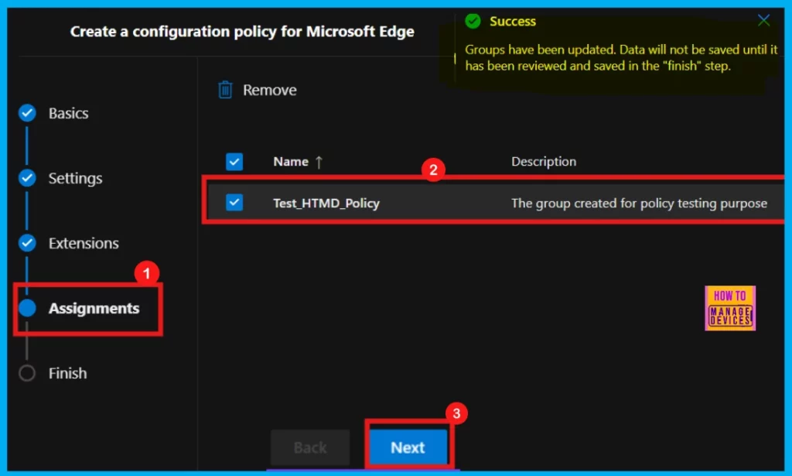Screen dimensions: 792x476
Task: Click 'The group created for policy testing purpose'
Action: click(639, 203)
